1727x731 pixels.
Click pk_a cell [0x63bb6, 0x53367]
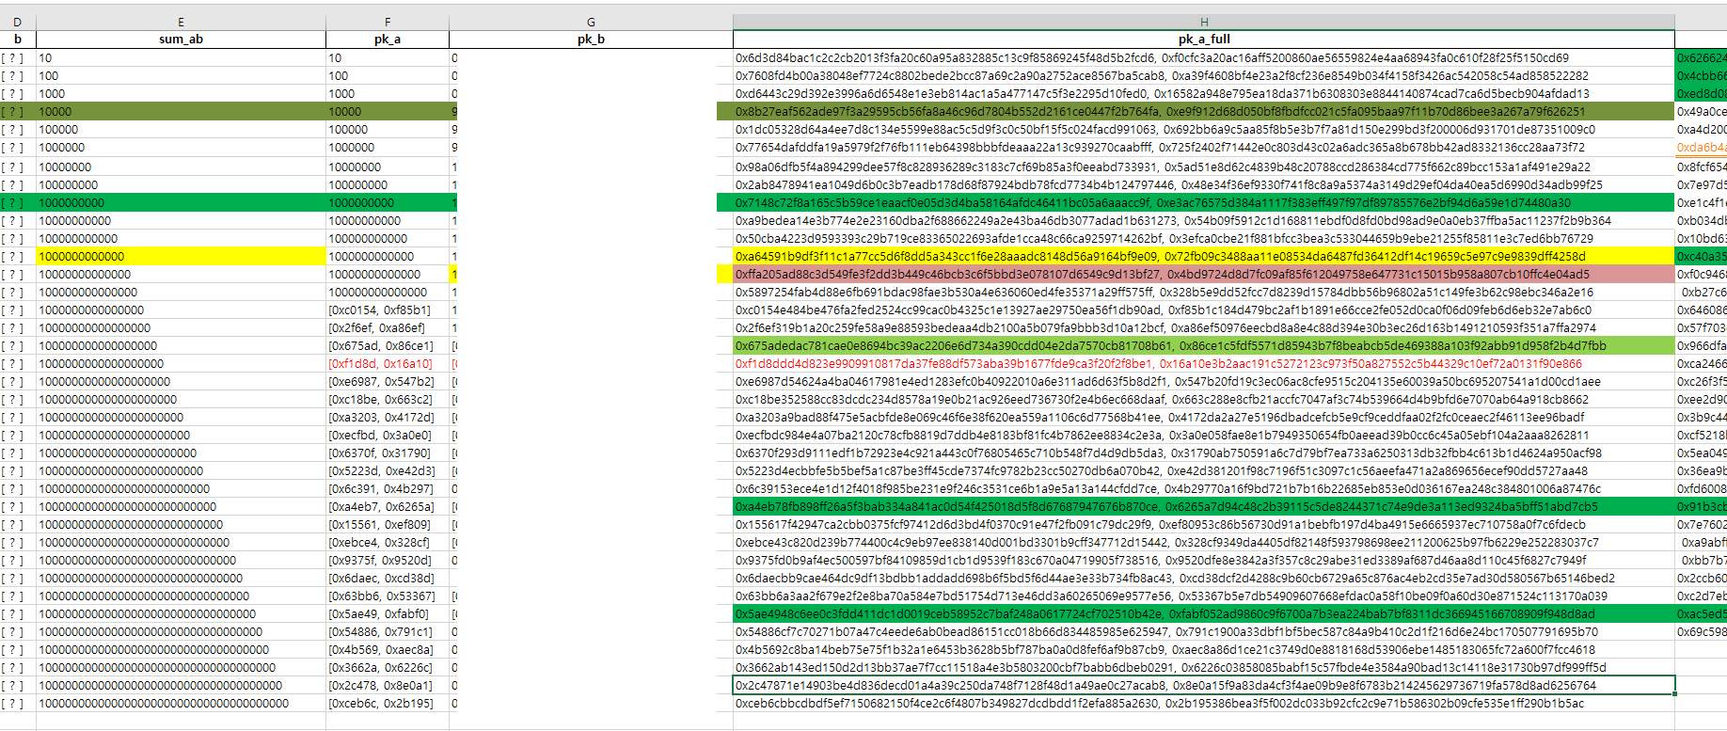[x=388, y=596]
